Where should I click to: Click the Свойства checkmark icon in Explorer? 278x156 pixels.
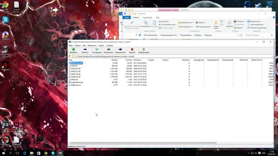[229, 23]
